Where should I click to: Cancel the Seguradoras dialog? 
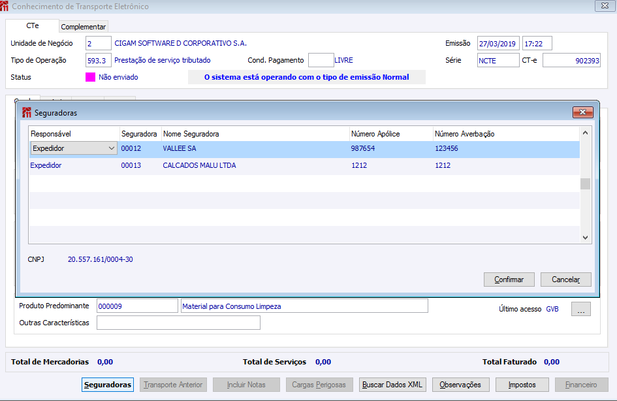point(566,280)
